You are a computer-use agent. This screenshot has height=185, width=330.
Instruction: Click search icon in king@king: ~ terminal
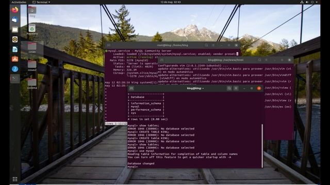click(x=229, y=88)
